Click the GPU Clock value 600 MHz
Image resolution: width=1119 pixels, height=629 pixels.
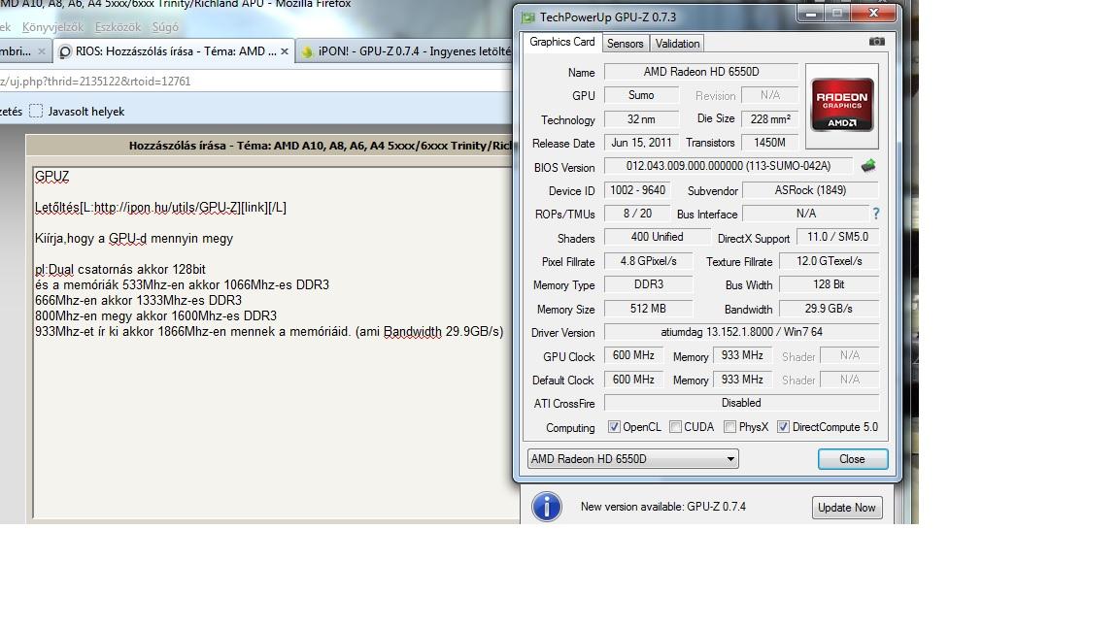(633, 355)
